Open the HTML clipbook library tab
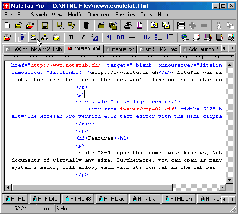The image size is (238, 214). [x=16, y=198]
